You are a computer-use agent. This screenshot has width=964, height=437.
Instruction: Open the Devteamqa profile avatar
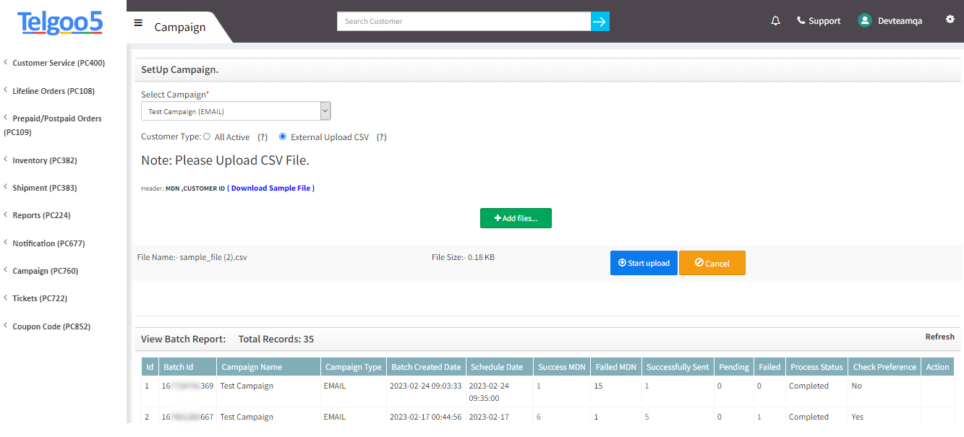(865, 20)
